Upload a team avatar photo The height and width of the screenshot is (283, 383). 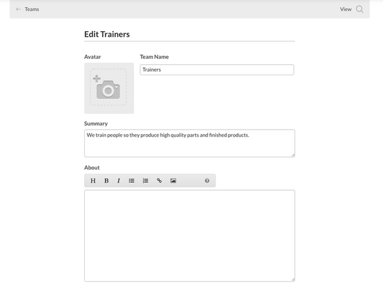109,88
